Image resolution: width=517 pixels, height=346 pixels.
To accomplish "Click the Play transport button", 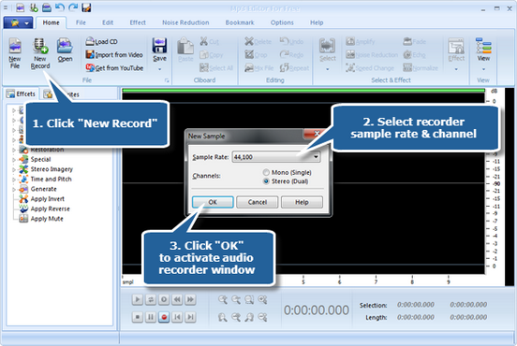I will point(137,299).
